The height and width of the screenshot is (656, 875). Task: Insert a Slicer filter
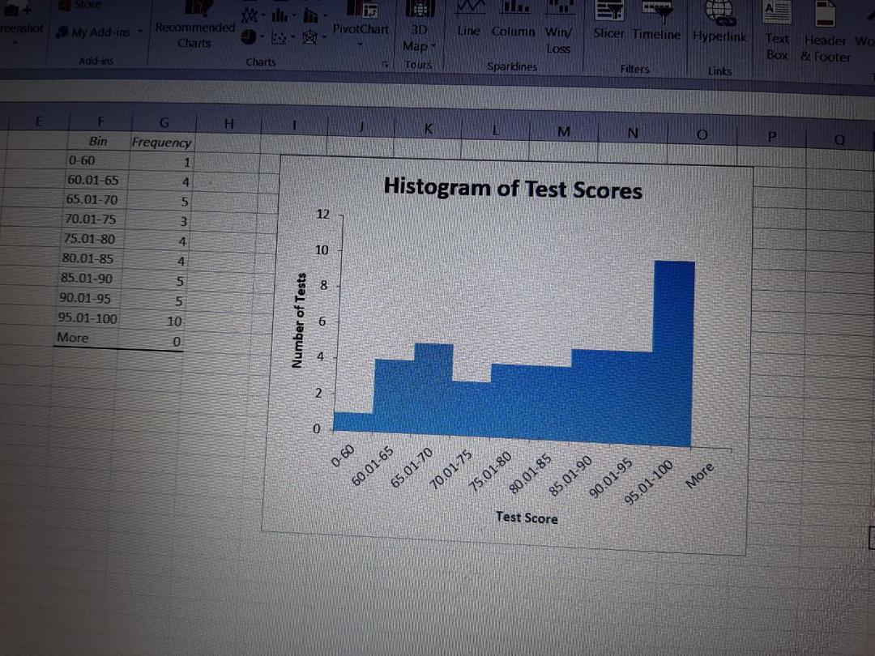pos(608,21)
